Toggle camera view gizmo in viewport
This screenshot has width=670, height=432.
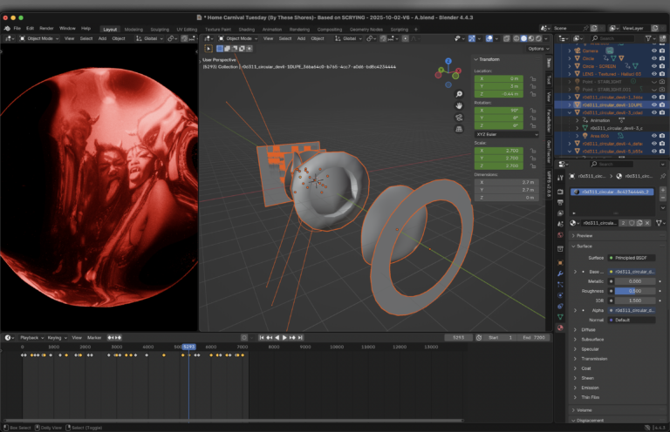click(459, 118)
